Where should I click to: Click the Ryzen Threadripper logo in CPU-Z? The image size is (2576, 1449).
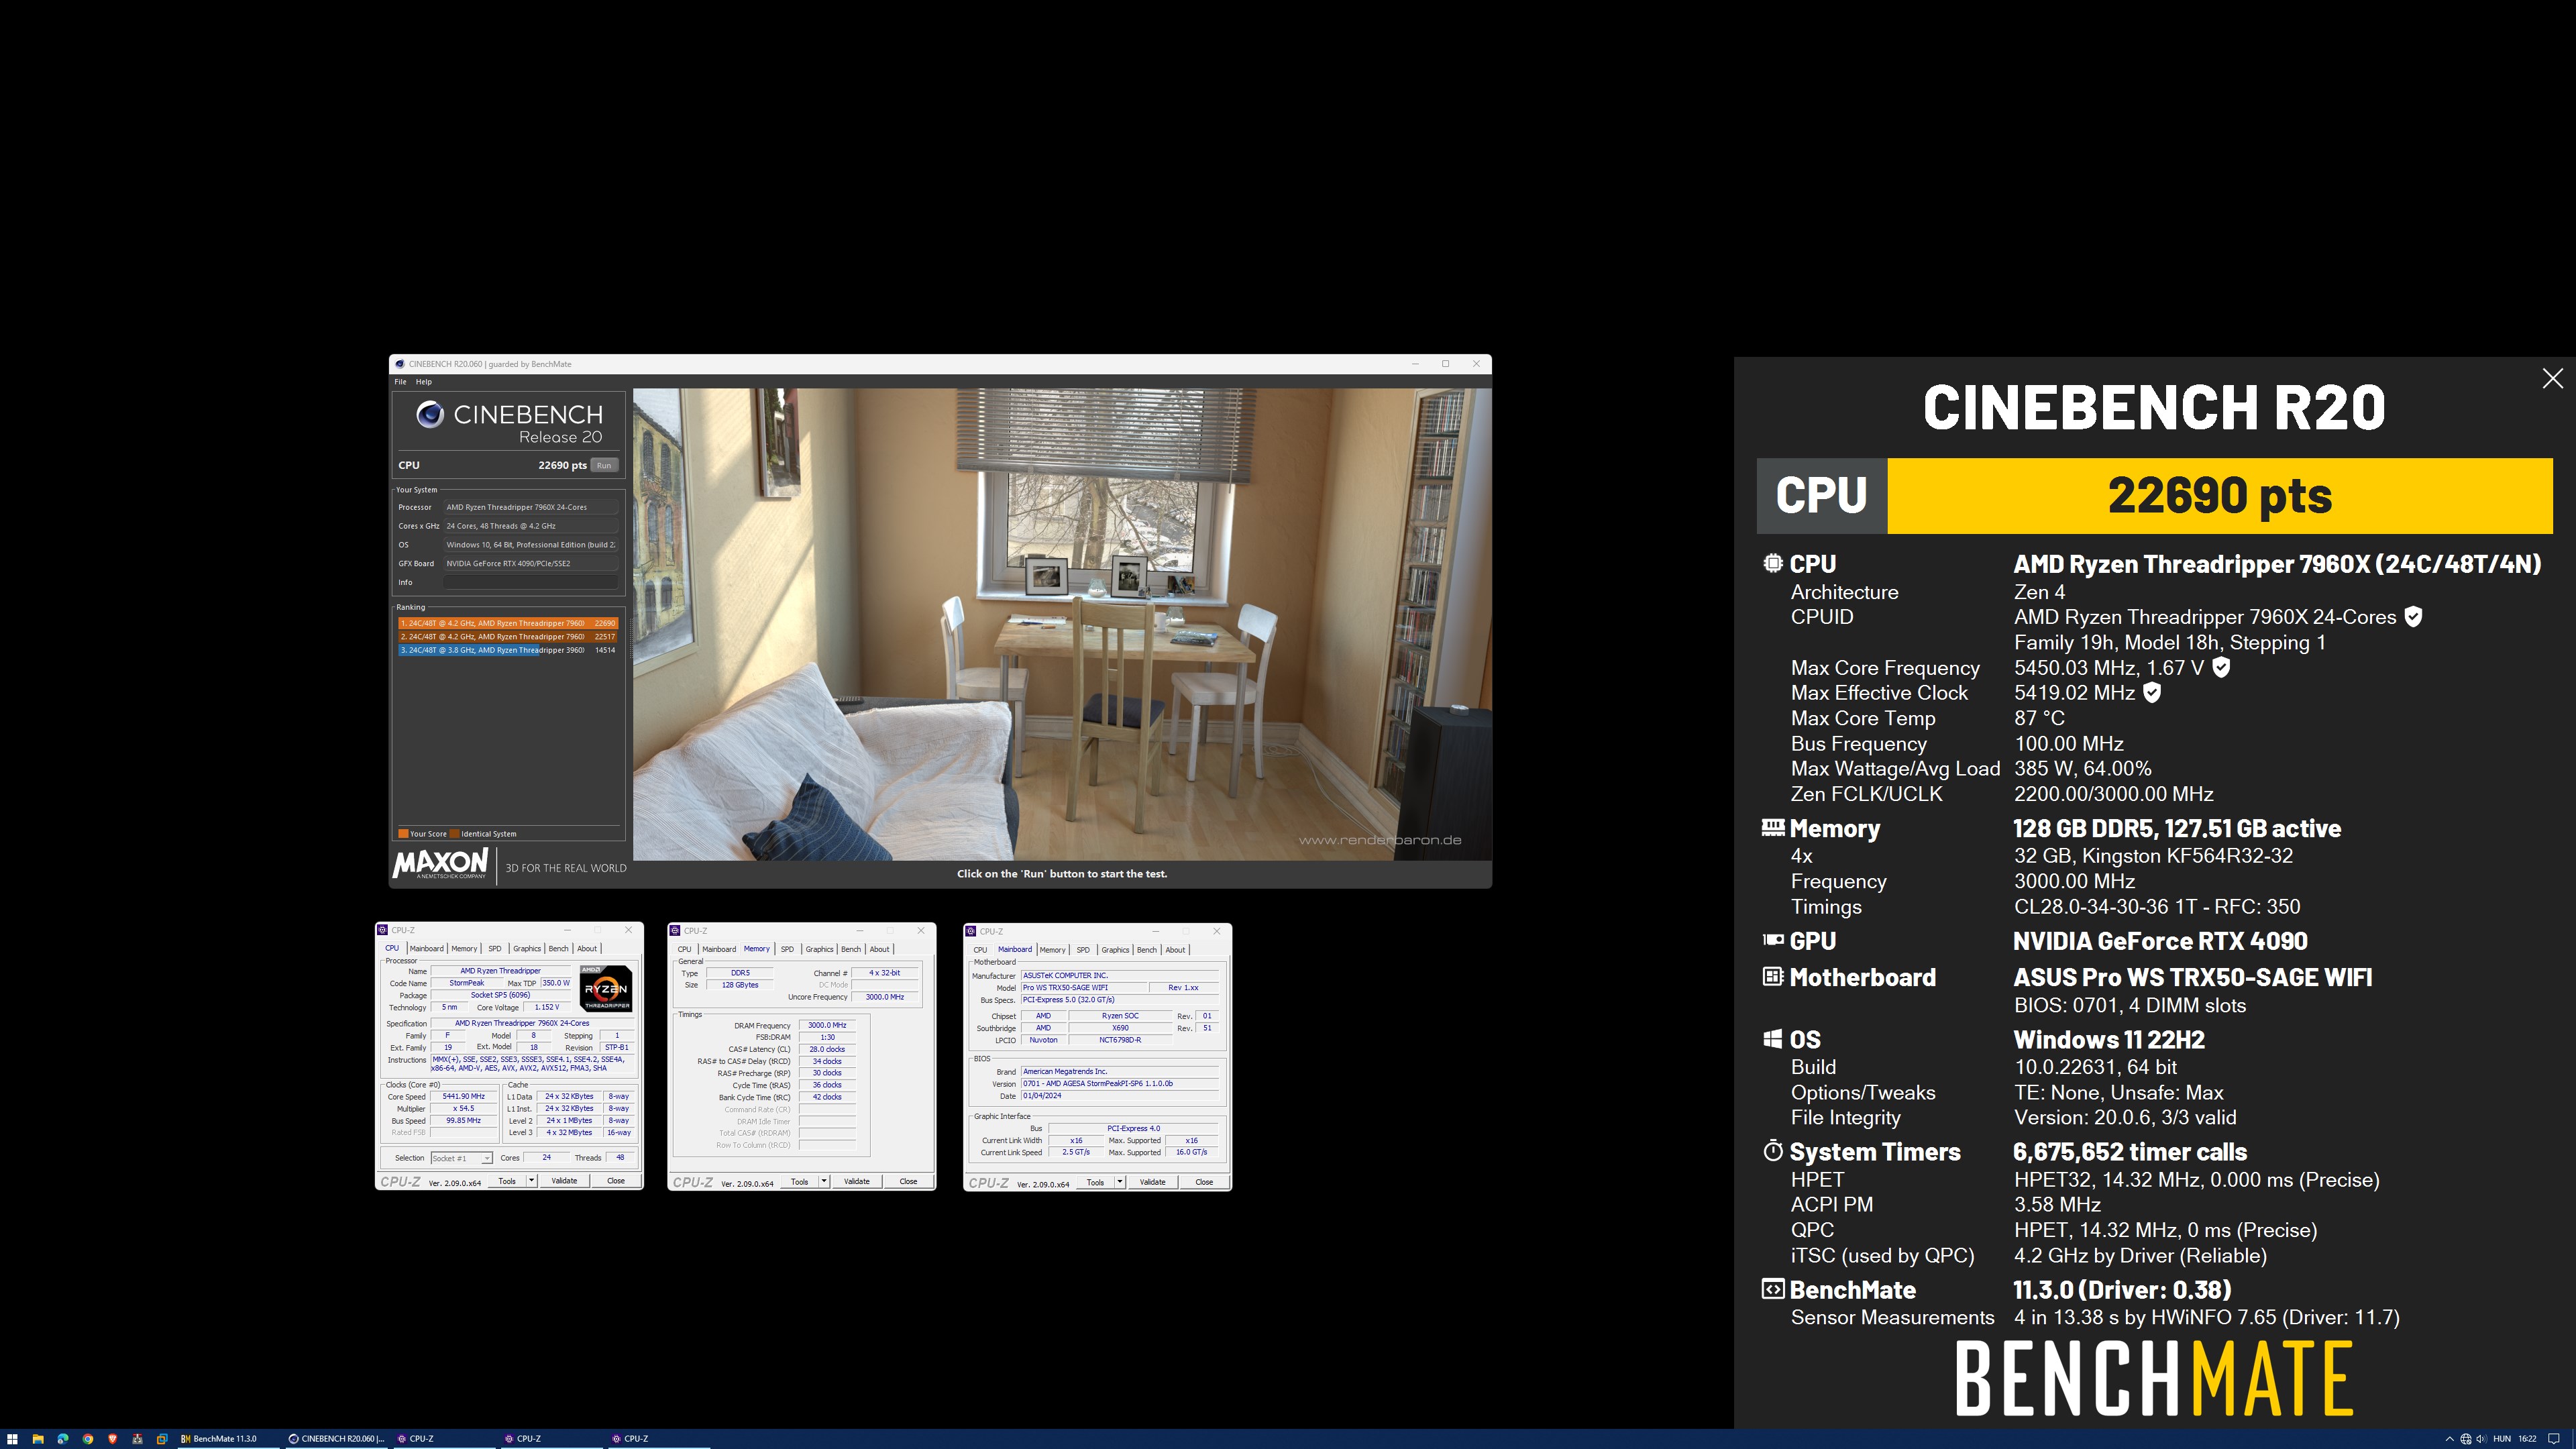pyautogui.click(x=606, y=988)
